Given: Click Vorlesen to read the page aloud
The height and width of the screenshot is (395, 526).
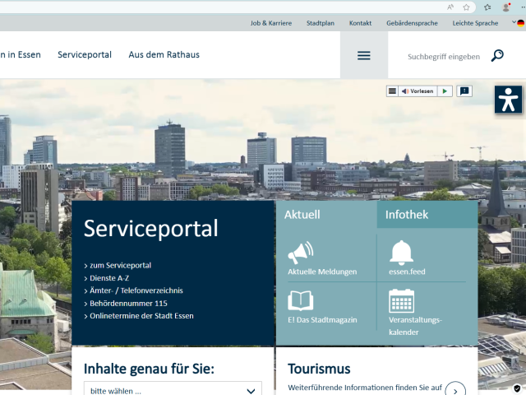Looking at the screenshot, I should 418,91.
